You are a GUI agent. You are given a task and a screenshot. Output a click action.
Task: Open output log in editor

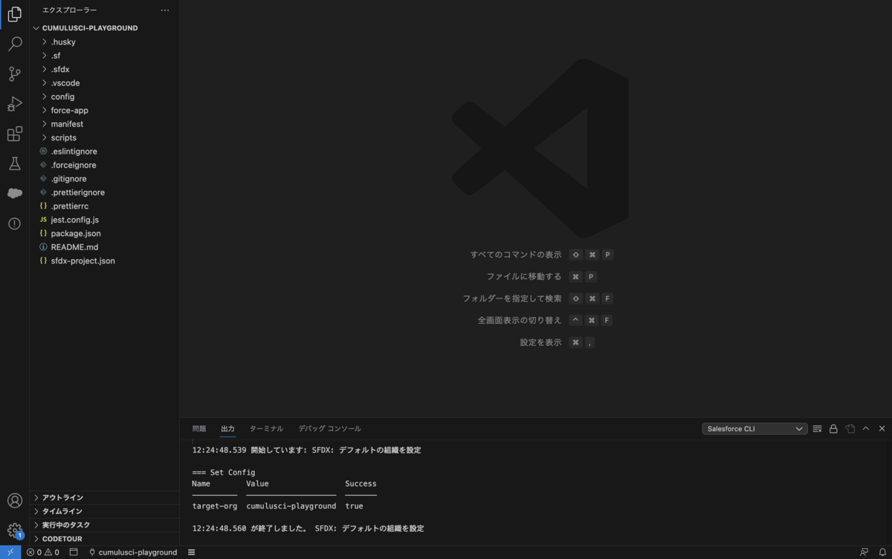click(x=850, y=429)
